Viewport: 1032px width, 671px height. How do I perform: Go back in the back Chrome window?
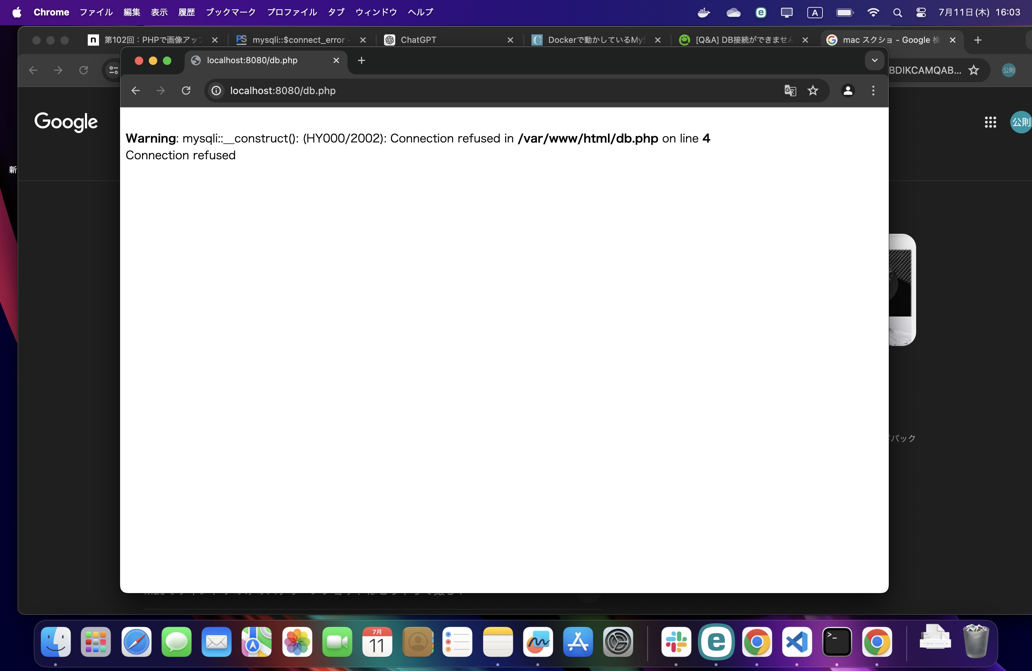(33, 70)
